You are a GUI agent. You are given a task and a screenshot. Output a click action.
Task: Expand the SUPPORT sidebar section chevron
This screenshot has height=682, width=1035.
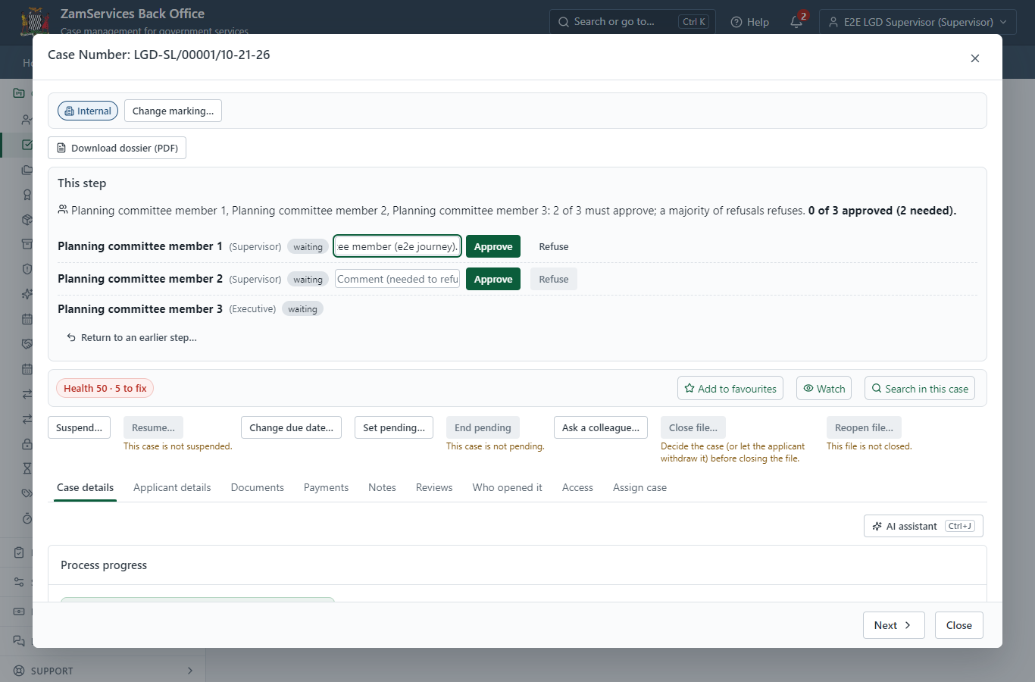(190, 671)
